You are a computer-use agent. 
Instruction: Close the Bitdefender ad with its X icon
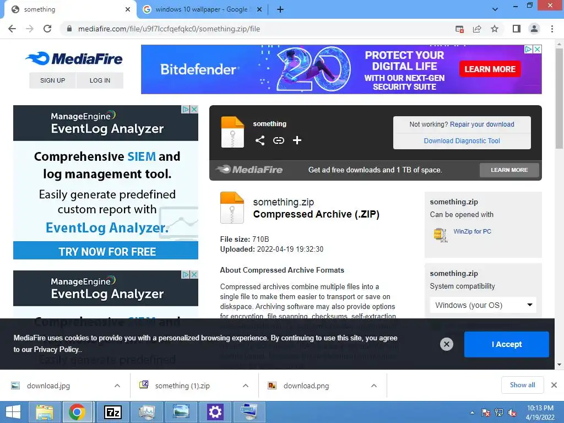pos(538,49)
